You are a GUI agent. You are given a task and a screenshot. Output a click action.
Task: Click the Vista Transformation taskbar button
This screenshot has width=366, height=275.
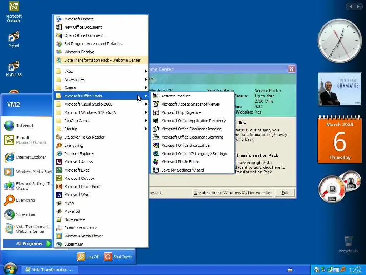[49, 270]
